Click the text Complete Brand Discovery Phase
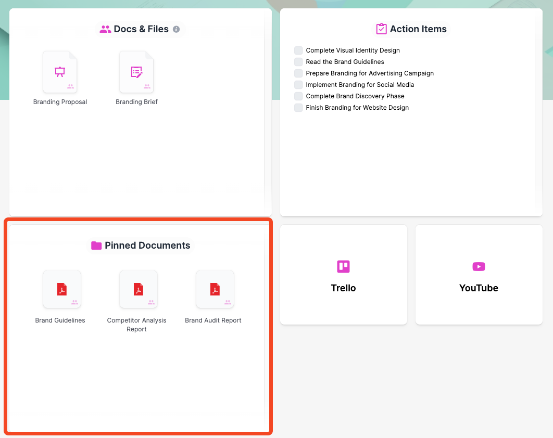553x438 pixels. click(x=355, y=96)
